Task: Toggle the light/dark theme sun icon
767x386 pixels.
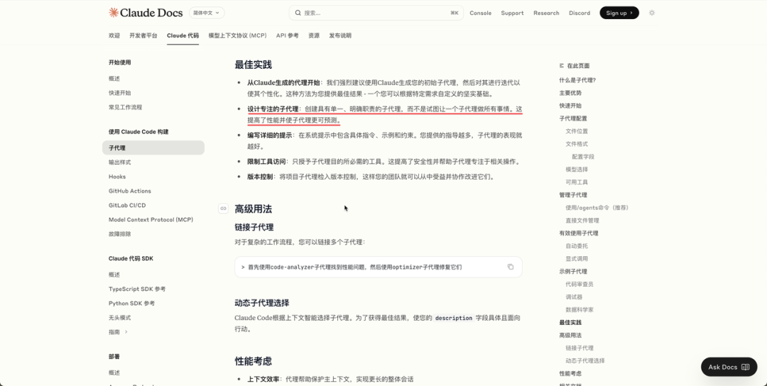Action: pyautogui.click(x=651, y=13)
